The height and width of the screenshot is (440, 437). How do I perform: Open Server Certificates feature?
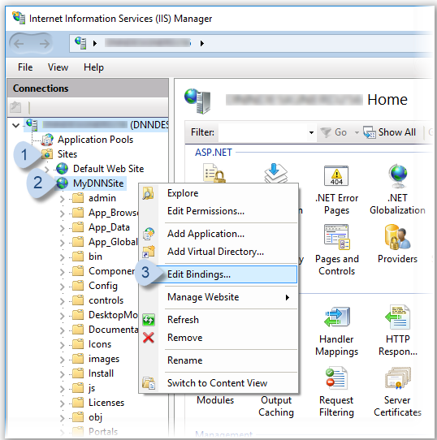tap(397, 392)
